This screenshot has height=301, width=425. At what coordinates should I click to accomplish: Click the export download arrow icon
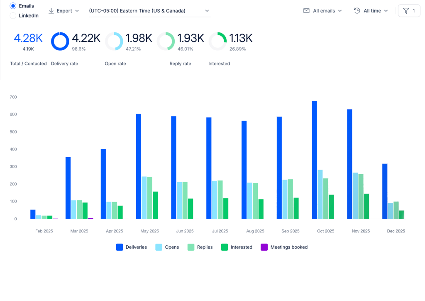click(51, 11)
